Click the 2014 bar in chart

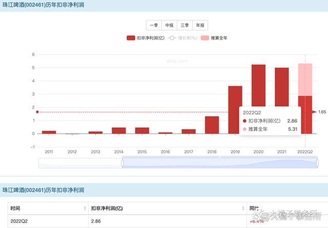tap(119, 131)
